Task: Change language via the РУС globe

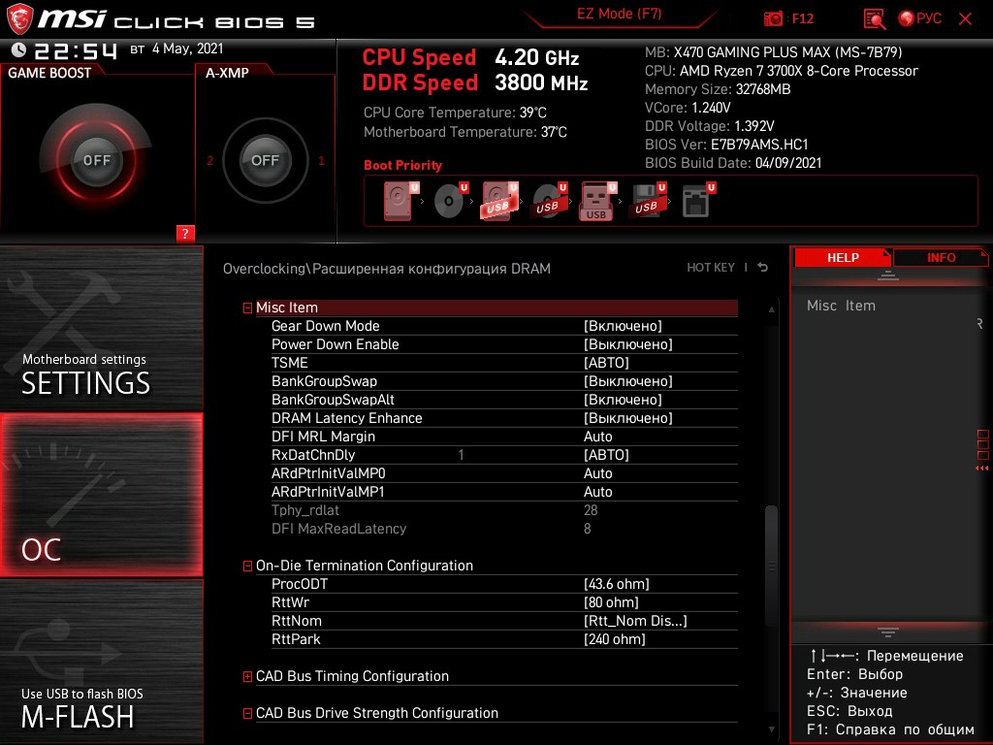Action: click(x=920, y=18)
